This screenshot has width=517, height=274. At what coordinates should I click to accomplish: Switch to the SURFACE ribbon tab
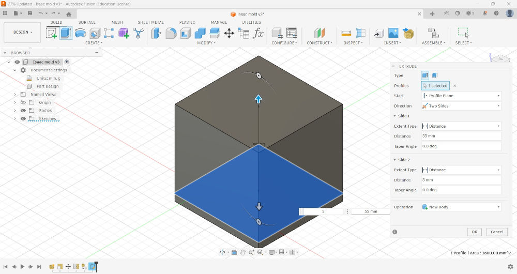click(87, 22)
